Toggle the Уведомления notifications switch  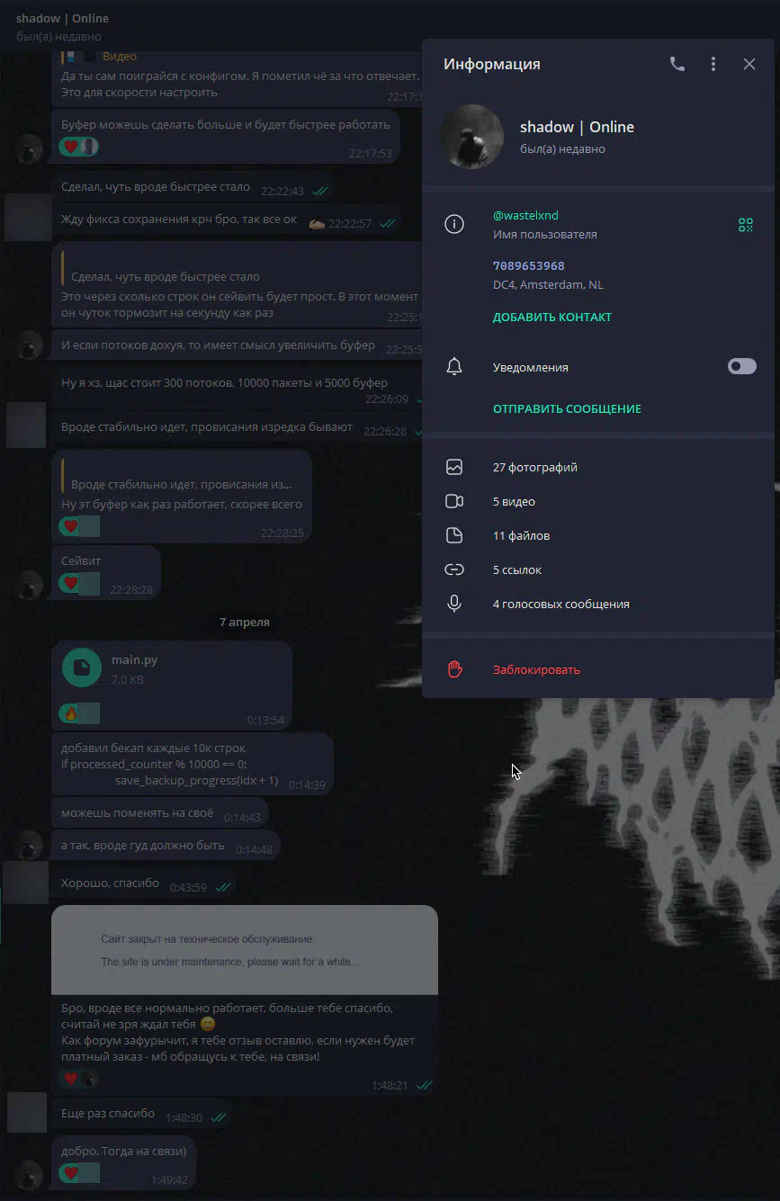coord(742,366)
